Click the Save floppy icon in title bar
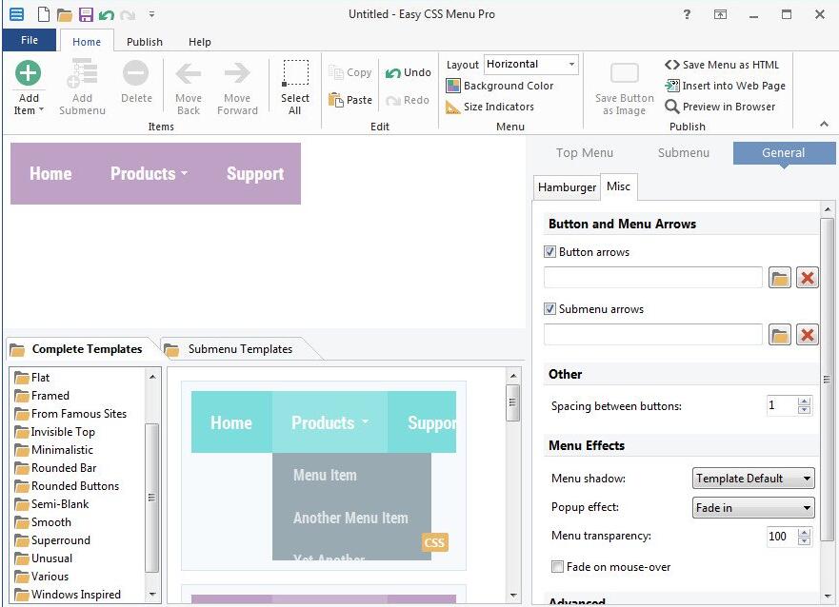The width and height of the screenshot is (839, 607). point(86,14)
